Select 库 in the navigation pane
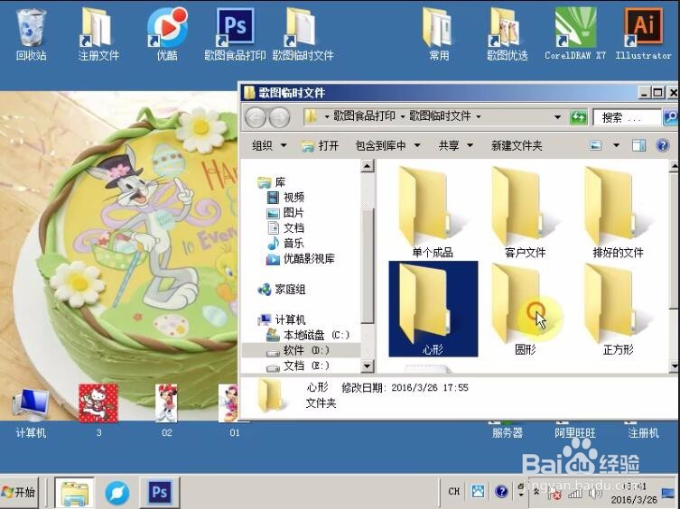This screenshot has width=680, height=509. pyautogui.click(x=272, y=182)
